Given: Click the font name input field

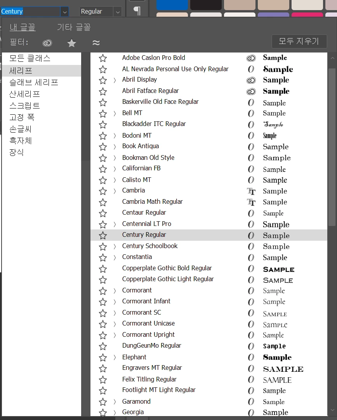Looking at the screenshot, I should coord(31,12).
